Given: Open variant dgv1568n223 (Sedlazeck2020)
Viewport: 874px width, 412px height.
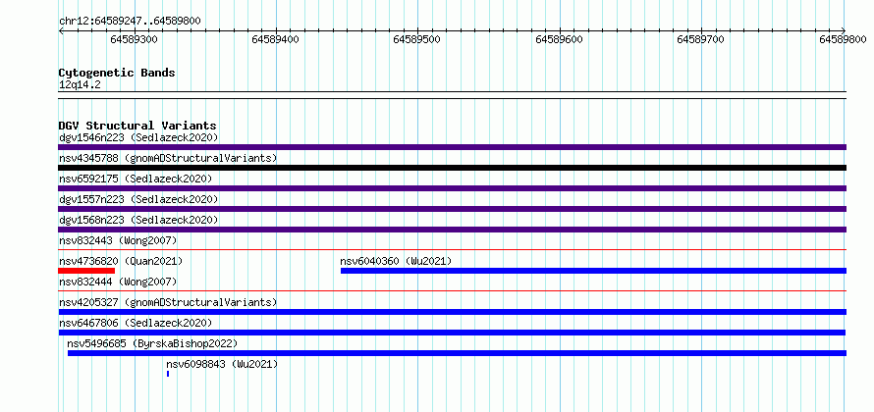Looking at the screenshot, I should tap(138, 220).
